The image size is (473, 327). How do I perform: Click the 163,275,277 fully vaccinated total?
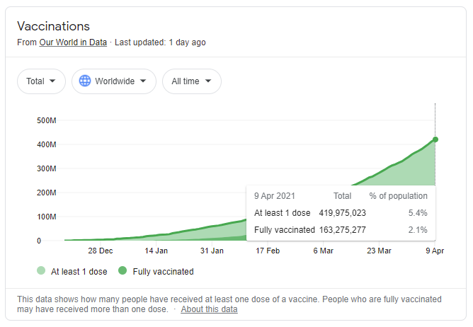coord(341,229)
